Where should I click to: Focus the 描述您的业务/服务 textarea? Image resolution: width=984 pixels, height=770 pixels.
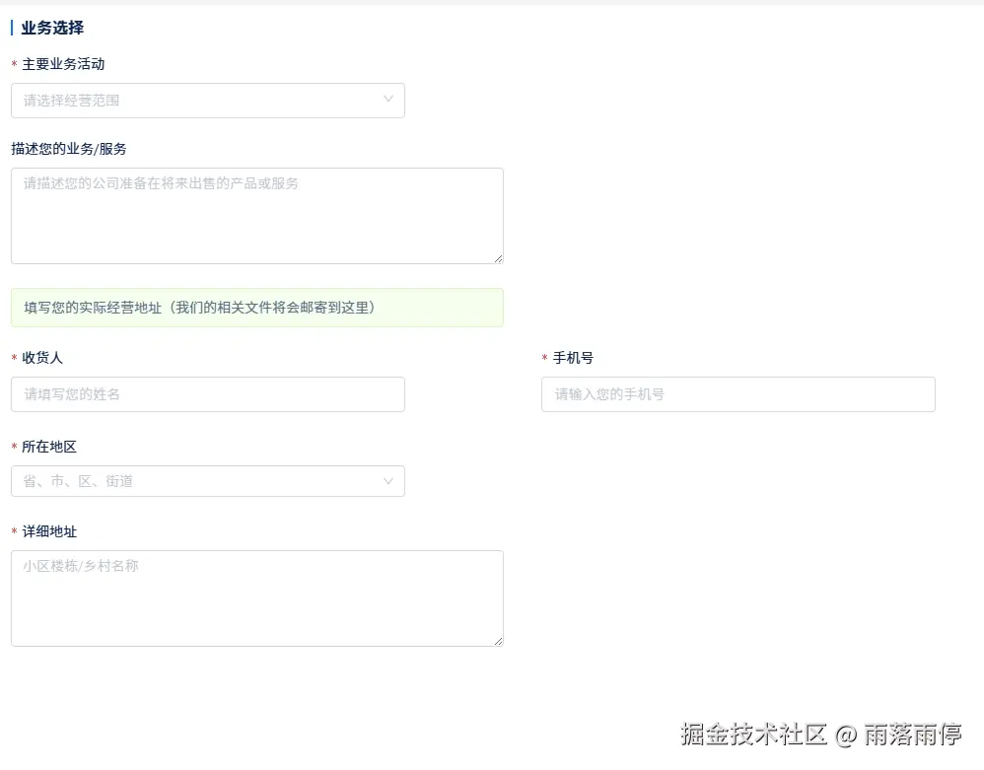[257, 216]
